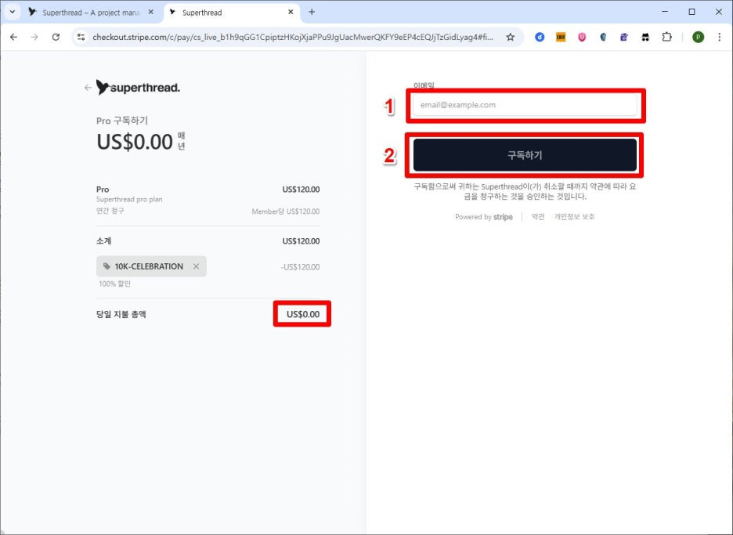Open the tab search dropdown arrow
Viewport: 733px width, 535px height.
[x=13, y=13]
